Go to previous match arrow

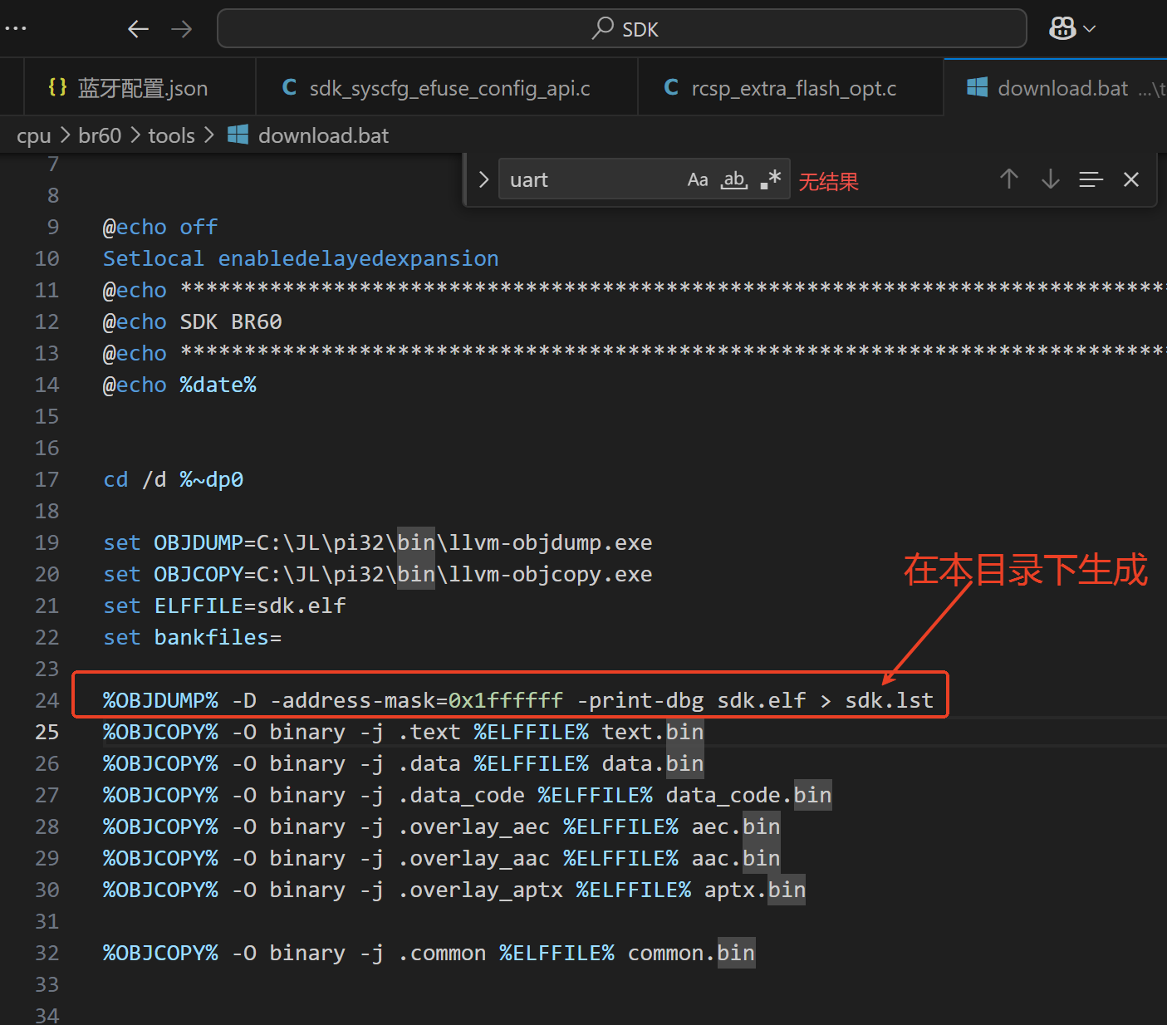pyautogui.click(x=1009, y=179)
